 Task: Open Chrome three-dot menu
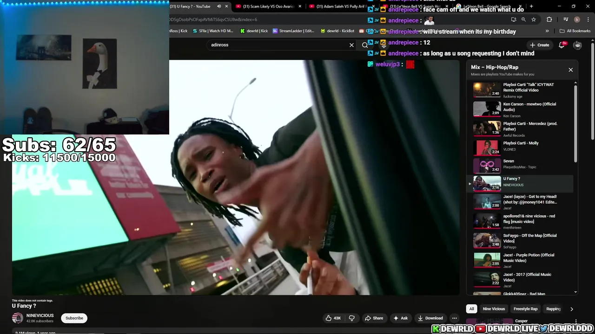[x=588, y=19]
